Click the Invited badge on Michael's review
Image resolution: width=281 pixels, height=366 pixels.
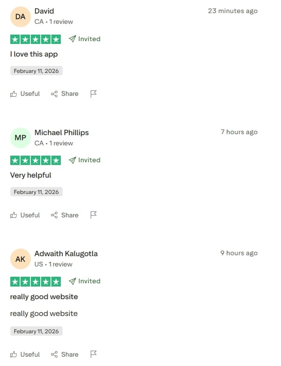click(x=85, y=160)
